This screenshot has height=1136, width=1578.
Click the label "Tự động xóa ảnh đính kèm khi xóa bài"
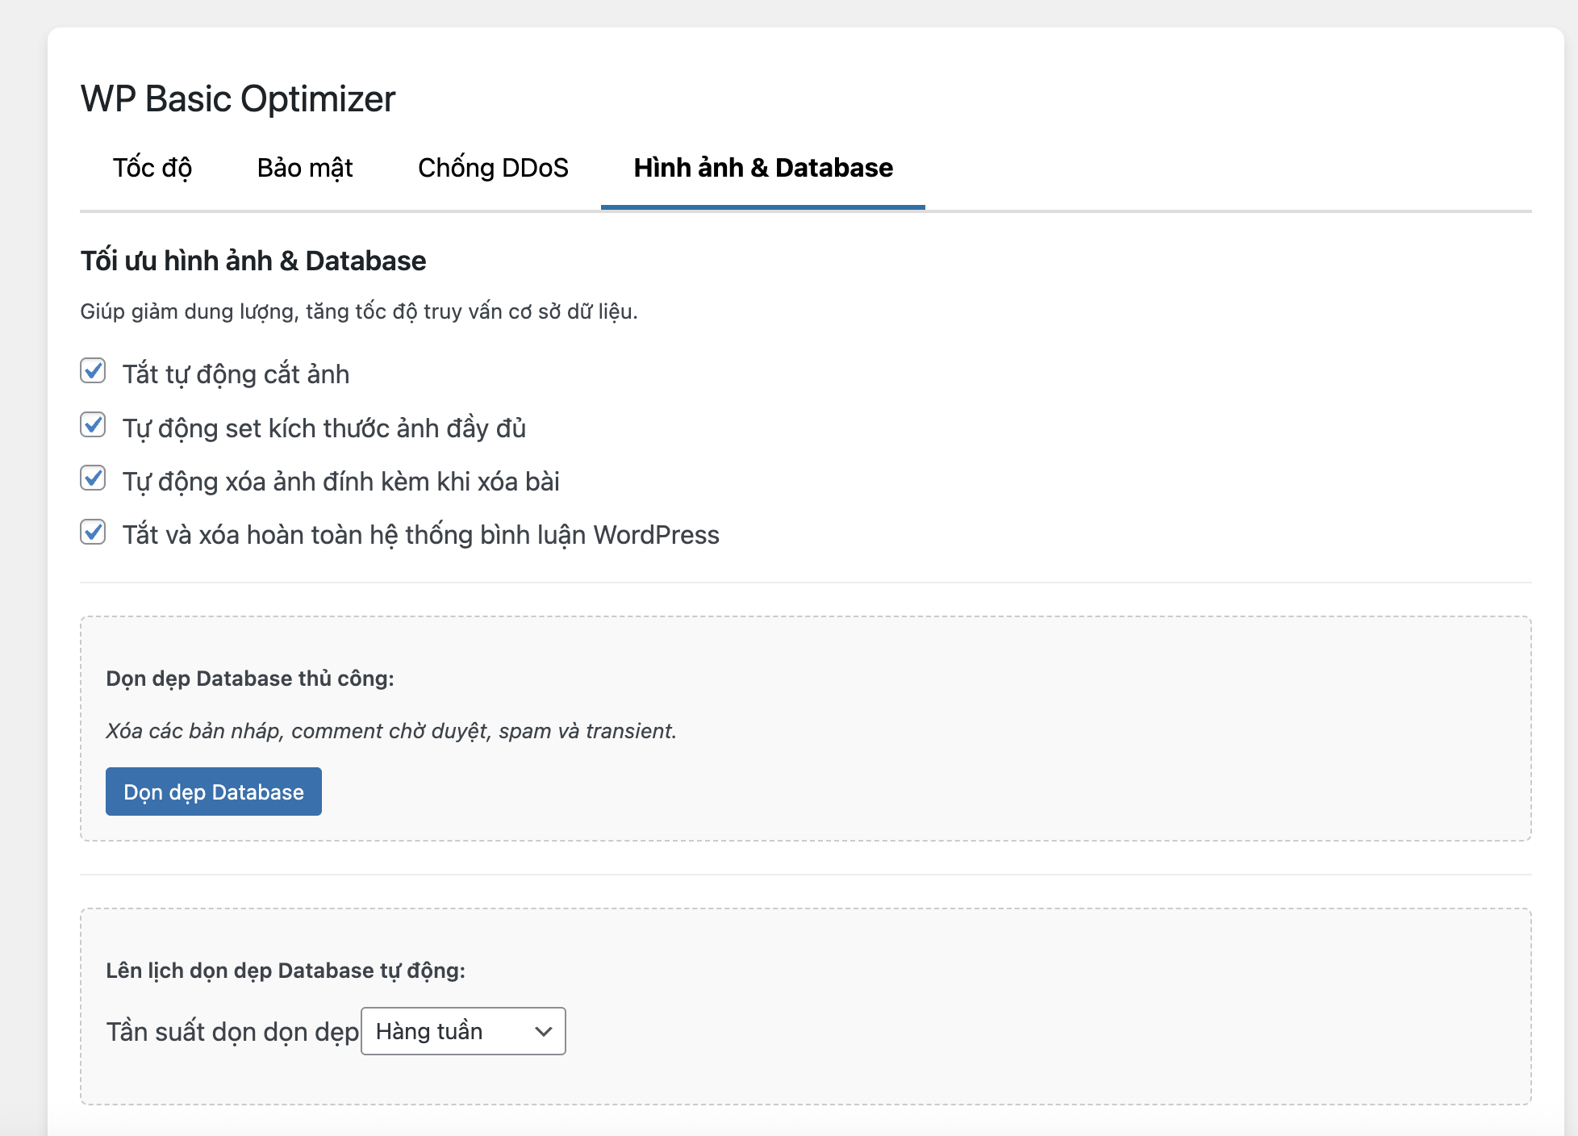[x=342, y=480]
